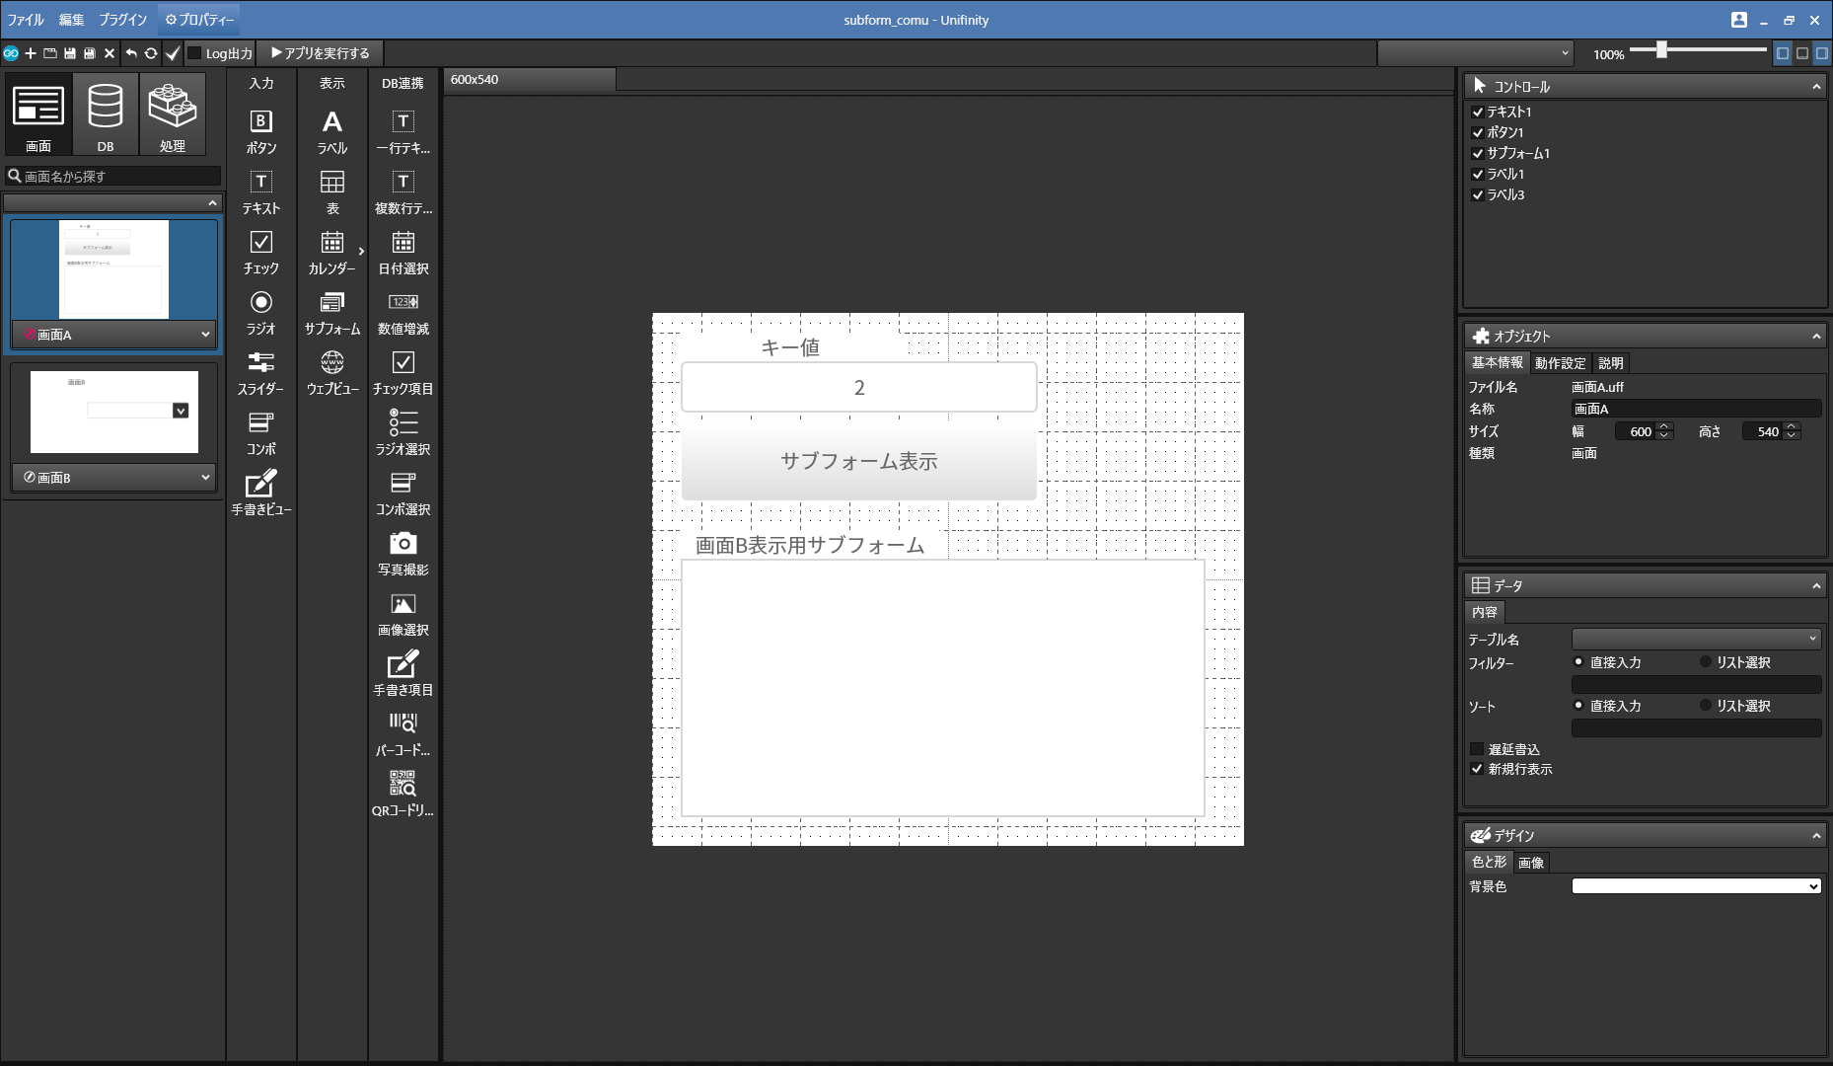Pick the ウェブビュー web view control
The height and width of the screenshot is (1066, 1833).
click(331, 372)
